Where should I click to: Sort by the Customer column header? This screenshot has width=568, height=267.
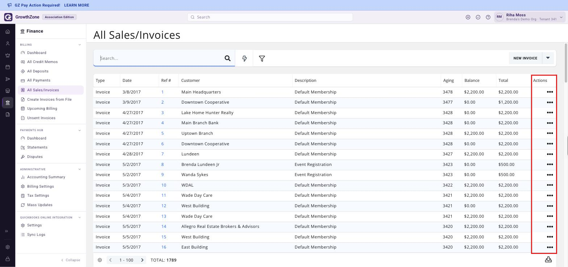tap(191, 80)
